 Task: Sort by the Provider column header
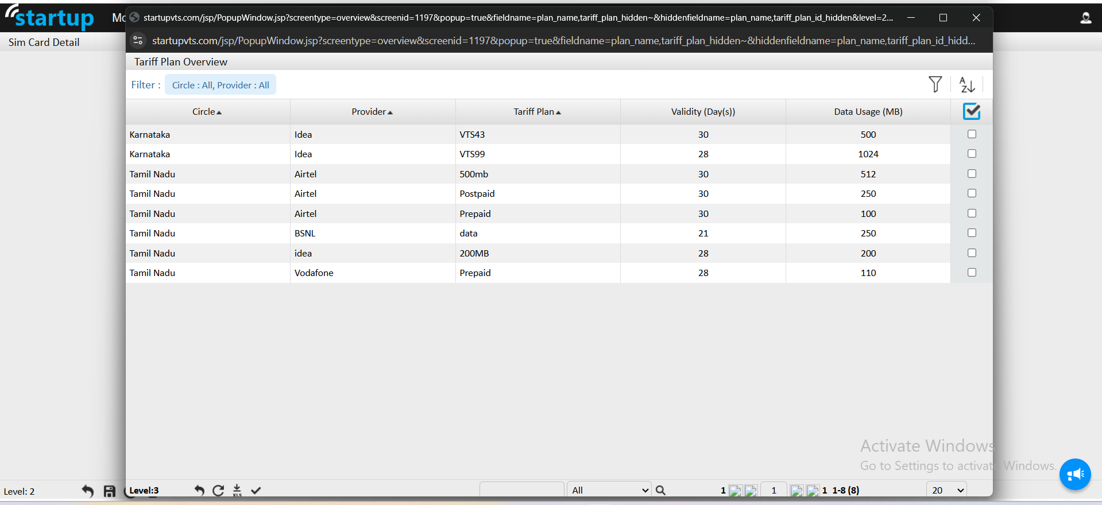pos(372,112)
